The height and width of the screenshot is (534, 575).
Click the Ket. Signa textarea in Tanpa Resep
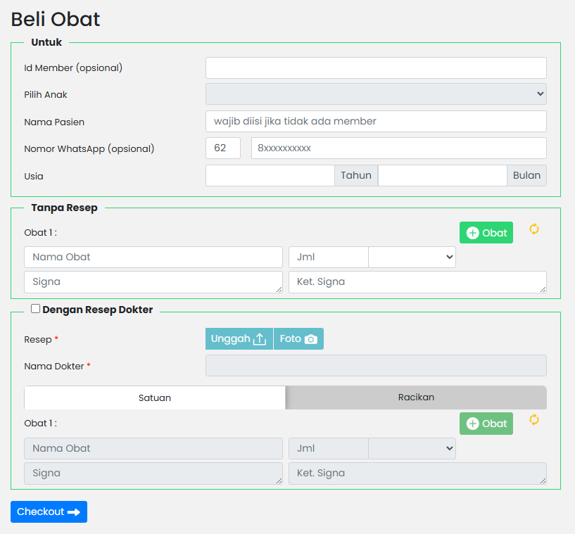point(417,282)
